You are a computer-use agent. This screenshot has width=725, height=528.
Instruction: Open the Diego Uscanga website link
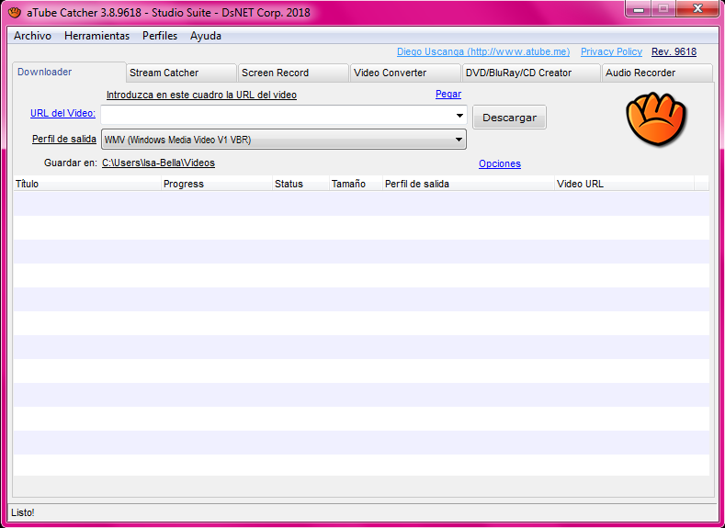[x=483, y=51]
